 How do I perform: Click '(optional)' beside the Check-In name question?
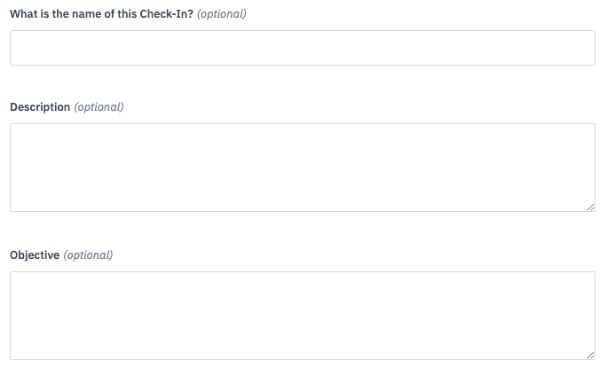pyautogui.click(x=222, y=14)
